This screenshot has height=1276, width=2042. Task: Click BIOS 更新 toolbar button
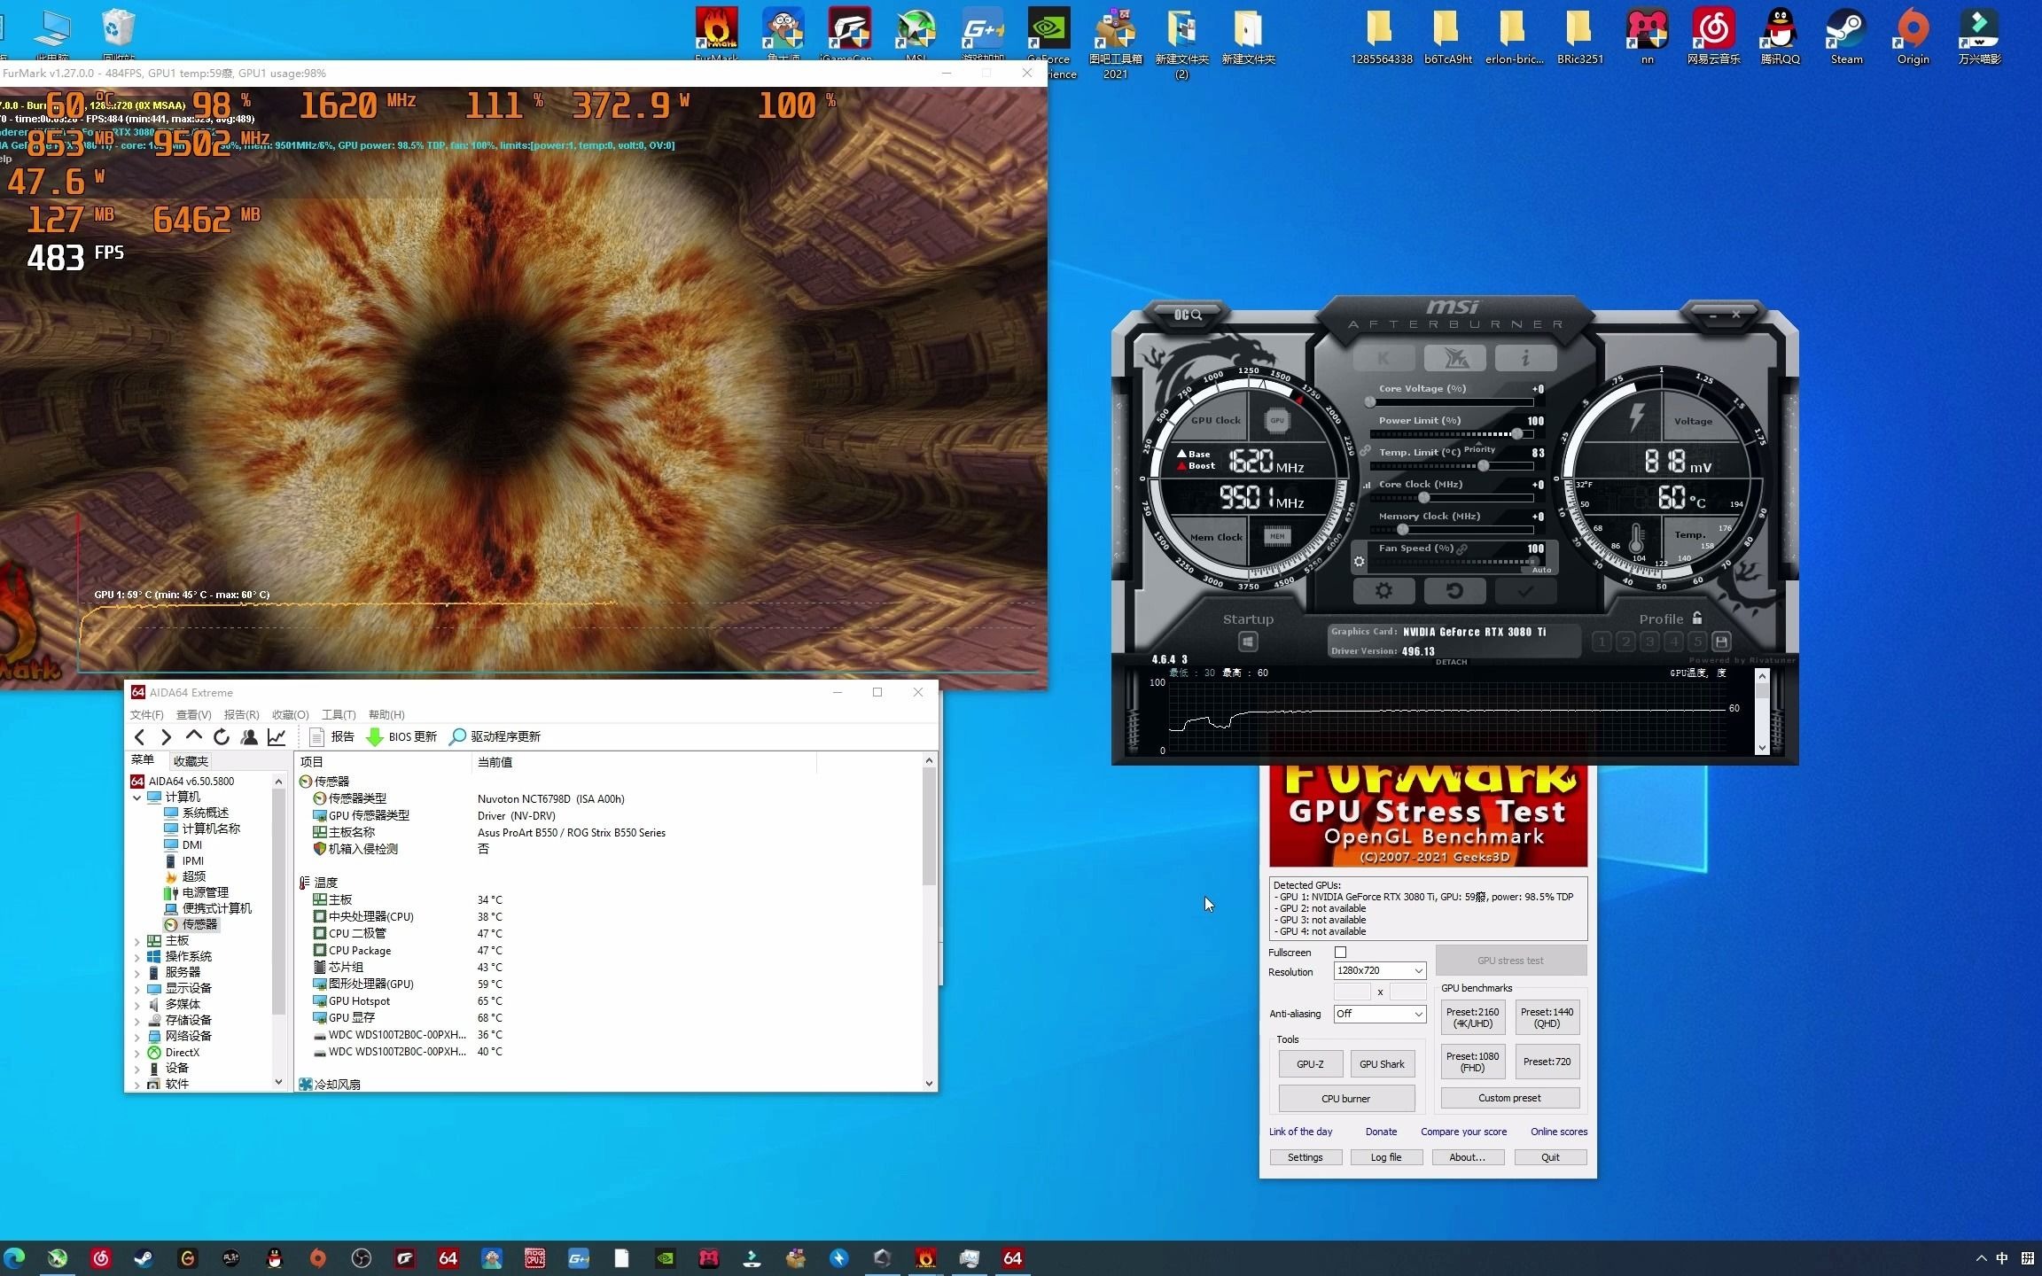[x=401, y=736]
